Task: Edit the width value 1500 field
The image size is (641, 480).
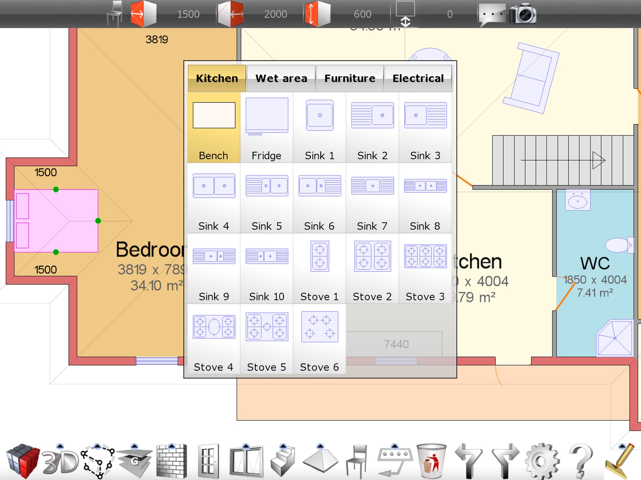Action: [x=188, y=14]
